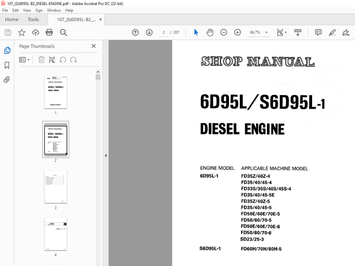The image size is (355, 266).
Task: Open the File menu
Action: pyautogui.click(x=5, y=10)
